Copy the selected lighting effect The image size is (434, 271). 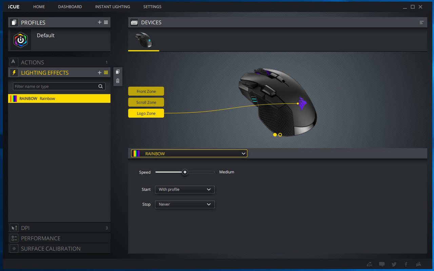(x=118, y=72)
